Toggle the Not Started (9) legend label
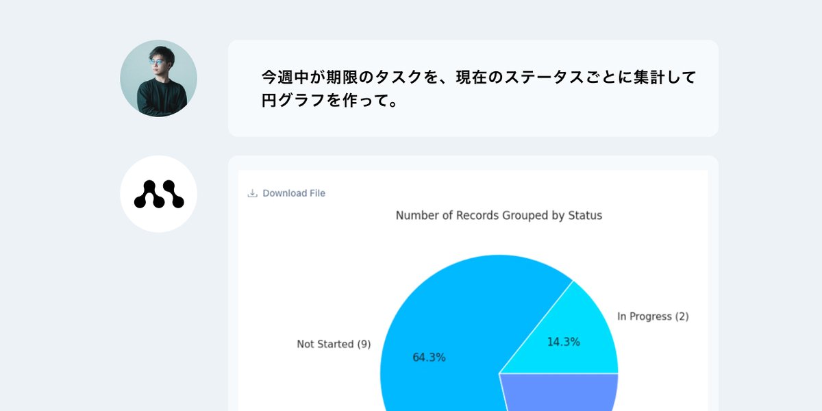The width and height of the screenshot is (822, 411). coord(334,344)
